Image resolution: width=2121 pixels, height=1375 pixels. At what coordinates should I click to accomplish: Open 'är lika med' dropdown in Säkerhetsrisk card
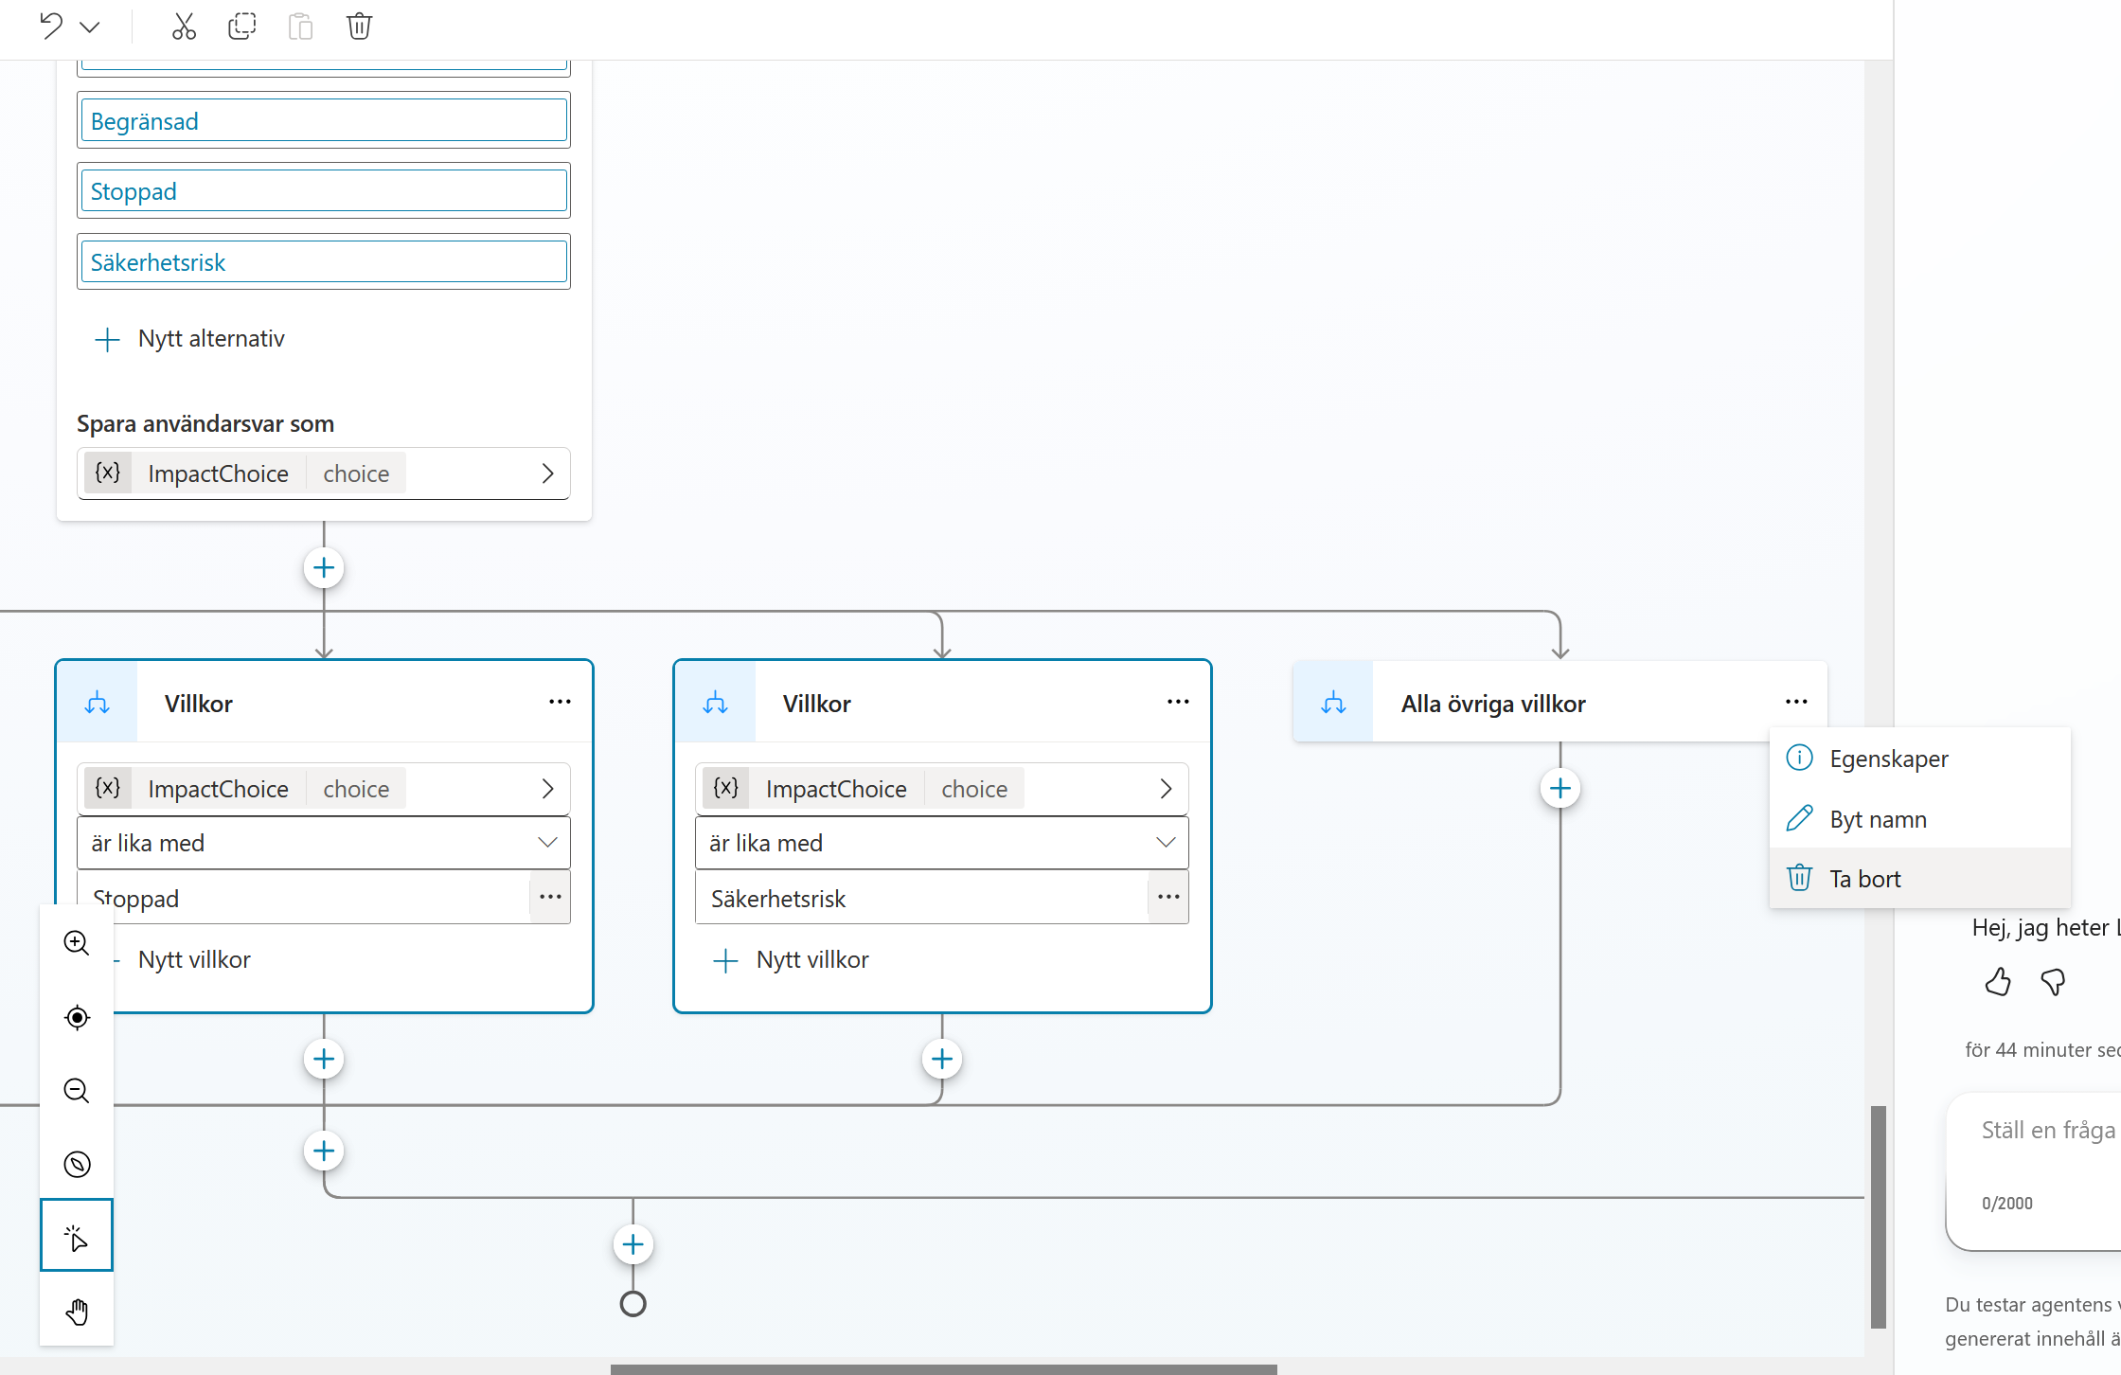pos(942,843)
